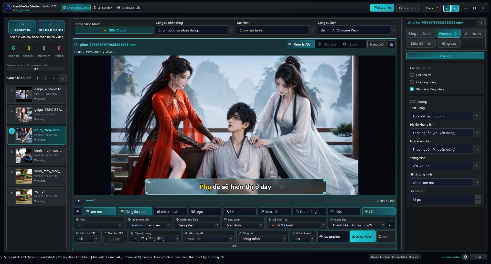
Task: Move queue item up with arrow icon
Action: pos(37,78)
